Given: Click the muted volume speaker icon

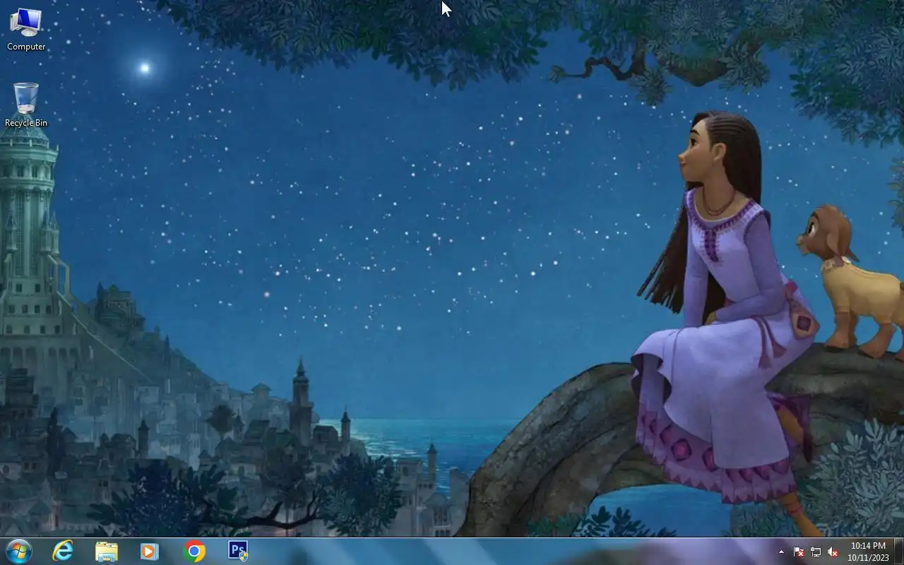Looking at the screenshot, I should point(833,552).
